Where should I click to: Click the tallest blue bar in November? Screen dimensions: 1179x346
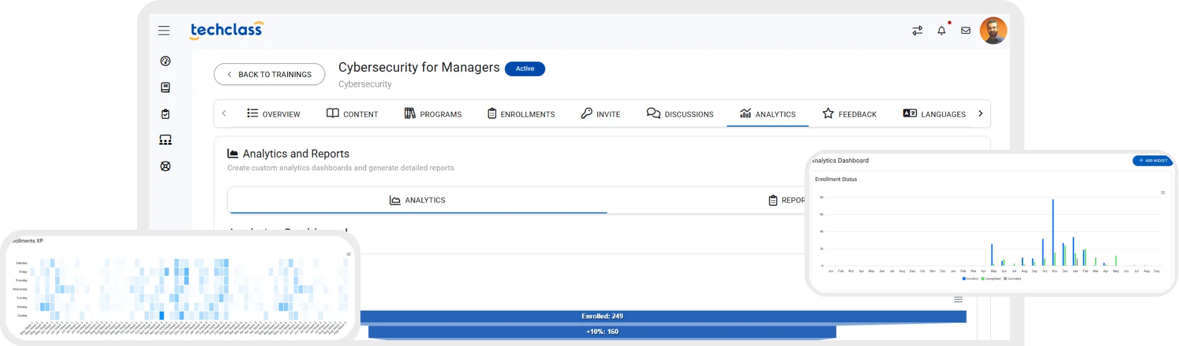1053,233
